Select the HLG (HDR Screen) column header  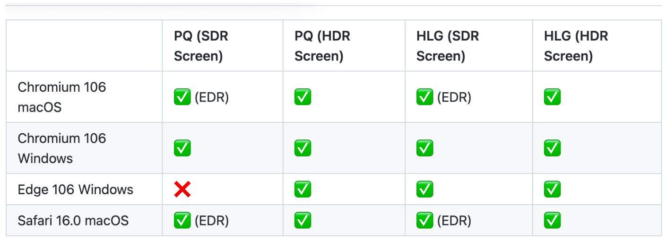tap(576, 46)
